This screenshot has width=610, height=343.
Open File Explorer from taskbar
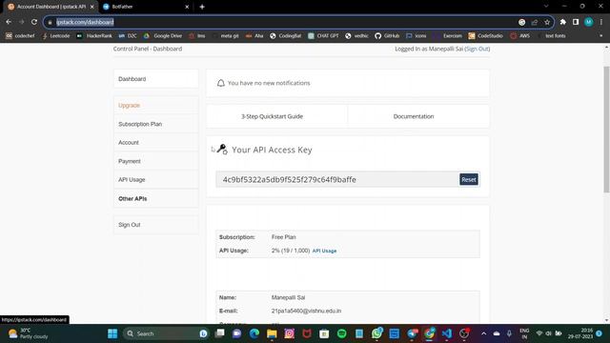point(272,333)
